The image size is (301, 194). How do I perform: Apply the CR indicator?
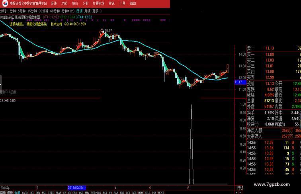coord(64,192)
